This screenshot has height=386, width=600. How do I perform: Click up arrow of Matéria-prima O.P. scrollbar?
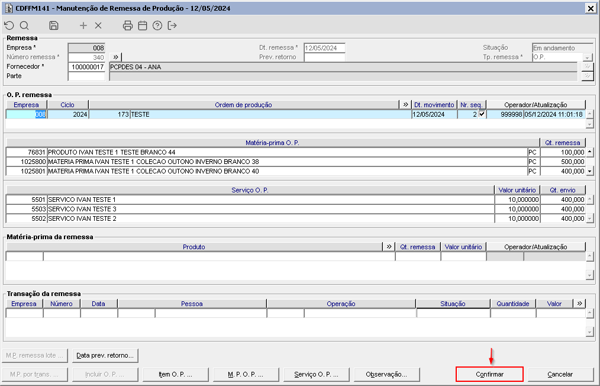point(590,152)
